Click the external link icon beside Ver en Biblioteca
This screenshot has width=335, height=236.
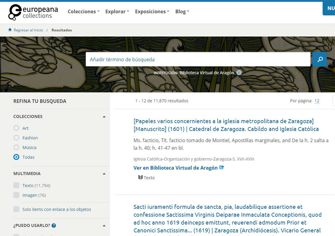coord(222,167)
